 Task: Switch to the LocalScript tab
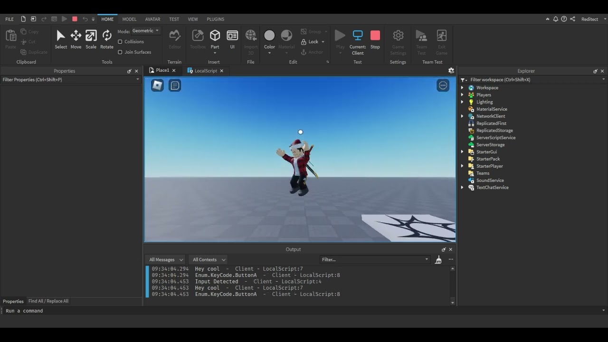tap(205, 71)
